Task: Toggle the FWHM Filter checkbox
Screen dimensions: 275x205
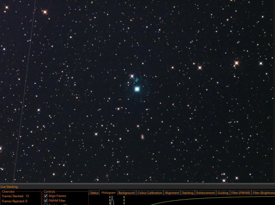Action: coord(46,201)
